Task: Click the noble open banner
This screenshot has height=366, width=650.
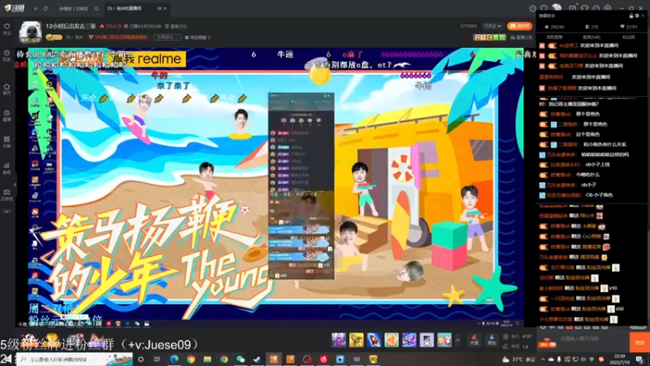Action: pyautogui.click(x=490, y=37)
